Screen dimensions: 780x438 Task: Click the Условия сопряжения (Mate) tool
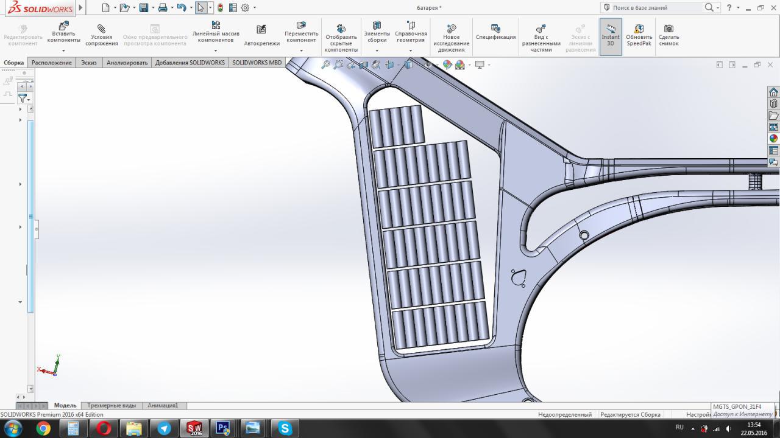pyautogui.click(x=101, y=36)
